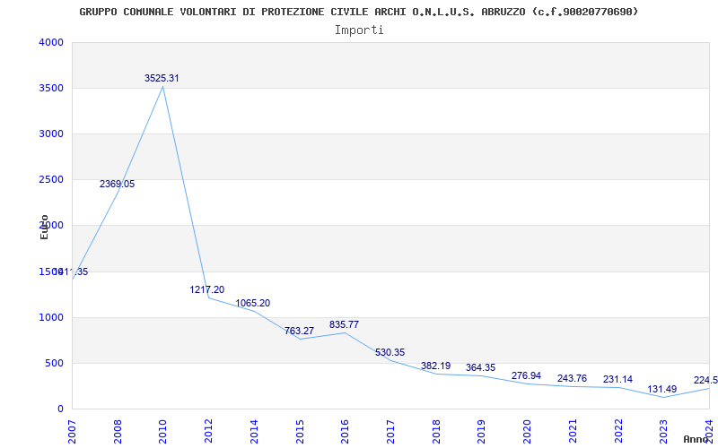Select the 2007 x-axis year label
The width and height of the screenshot is (718, 448).
click(x=72, y=432)
